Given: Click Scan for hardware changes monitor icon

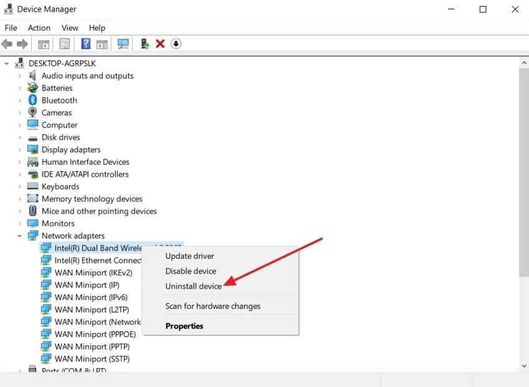Looking at the screenshot, I should 123,43.
